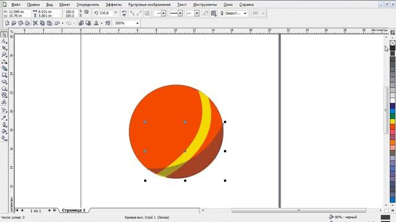The height and width of the screenshot is (222, 396).
Task: Go to first page navigation button
Action: pos(17,210)
